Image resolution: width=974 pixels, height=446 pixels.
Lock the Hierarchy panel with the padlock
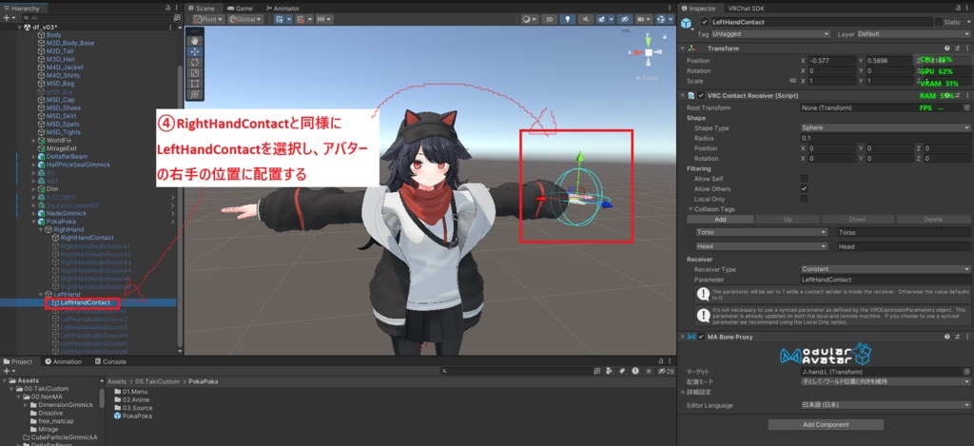[167, 8]
